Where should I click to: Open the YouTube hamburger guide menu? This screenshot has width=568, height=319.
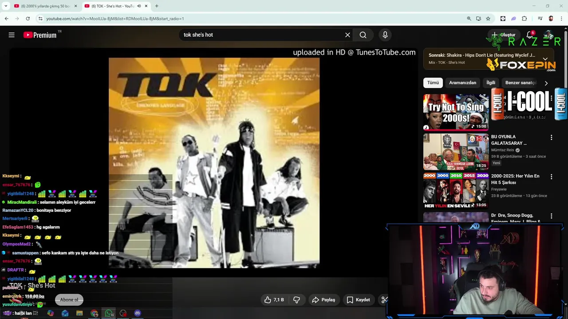coord(12,35)
